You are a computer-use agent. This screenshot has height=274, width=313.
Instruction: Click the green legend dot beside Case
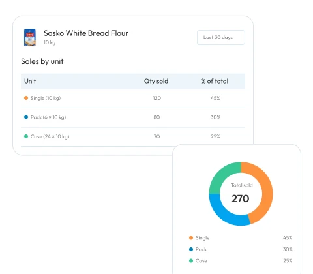coord(191,260)
